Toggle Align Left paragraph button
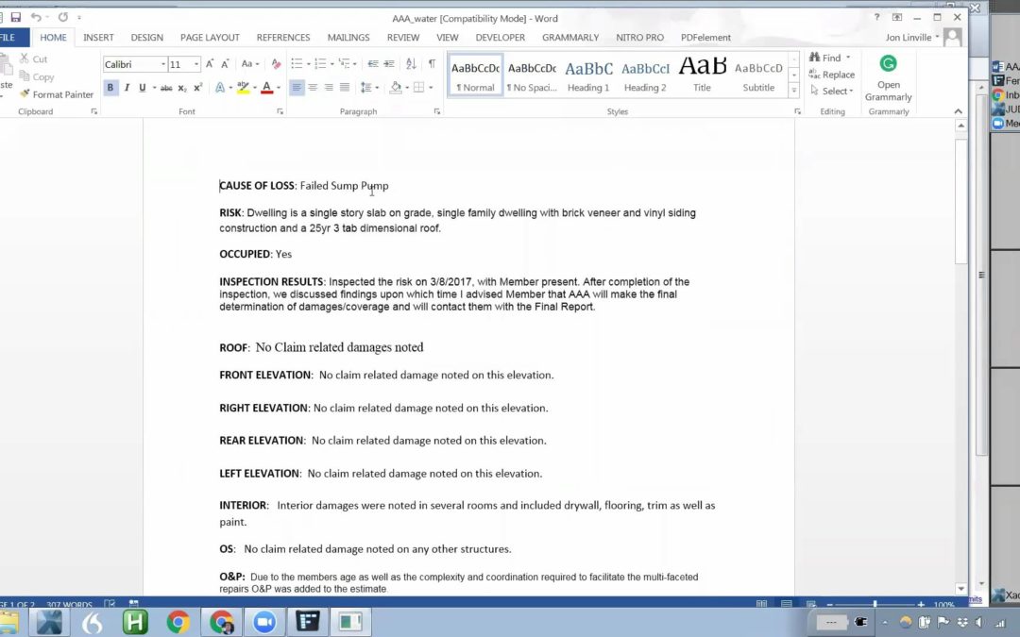Image resolution: width=1020 pixels, height=637 pixels. pyautogui.click(x=297, y=87)
